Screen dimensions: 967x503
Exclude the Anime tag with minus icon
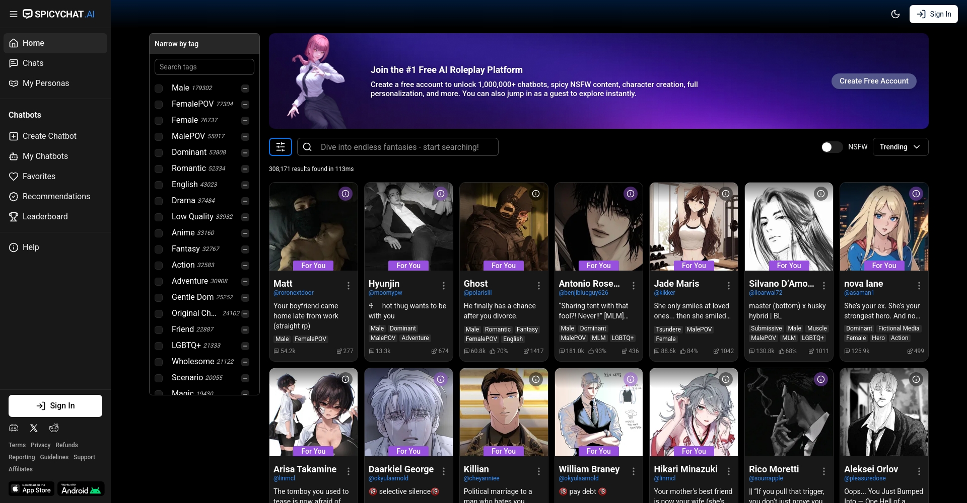coord(245,233)
